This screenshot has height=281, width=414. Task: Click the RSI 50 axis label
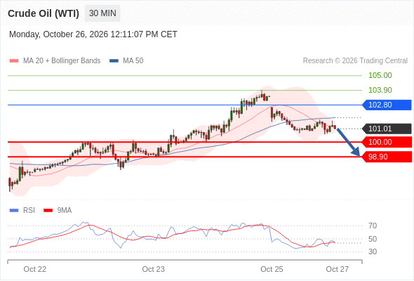(373, 239)
